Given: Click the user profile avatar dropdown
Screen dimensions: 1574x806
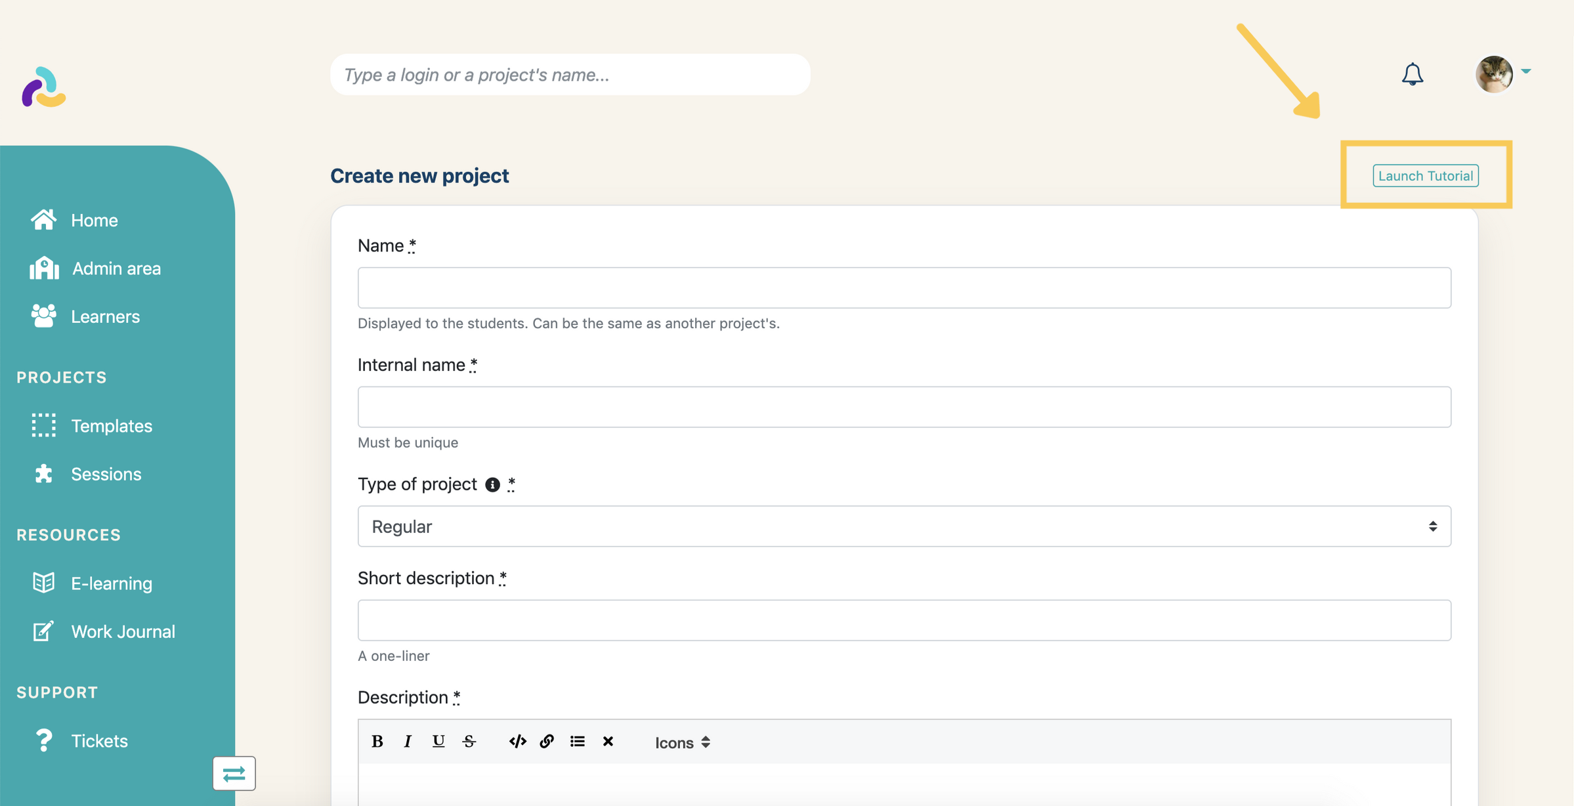Looking at the screenshot, I should coord(1508,73).
